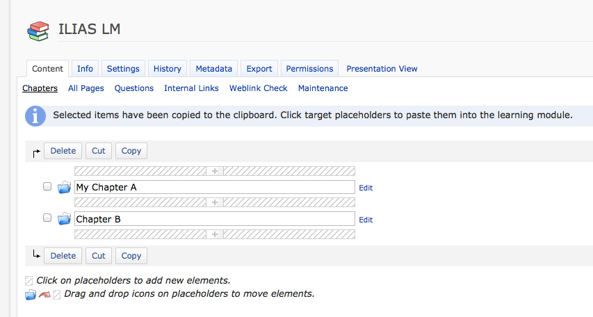Click plus placeholder between the two chapters
Viewport: 593px width, 317px height.
coord(215,202)
